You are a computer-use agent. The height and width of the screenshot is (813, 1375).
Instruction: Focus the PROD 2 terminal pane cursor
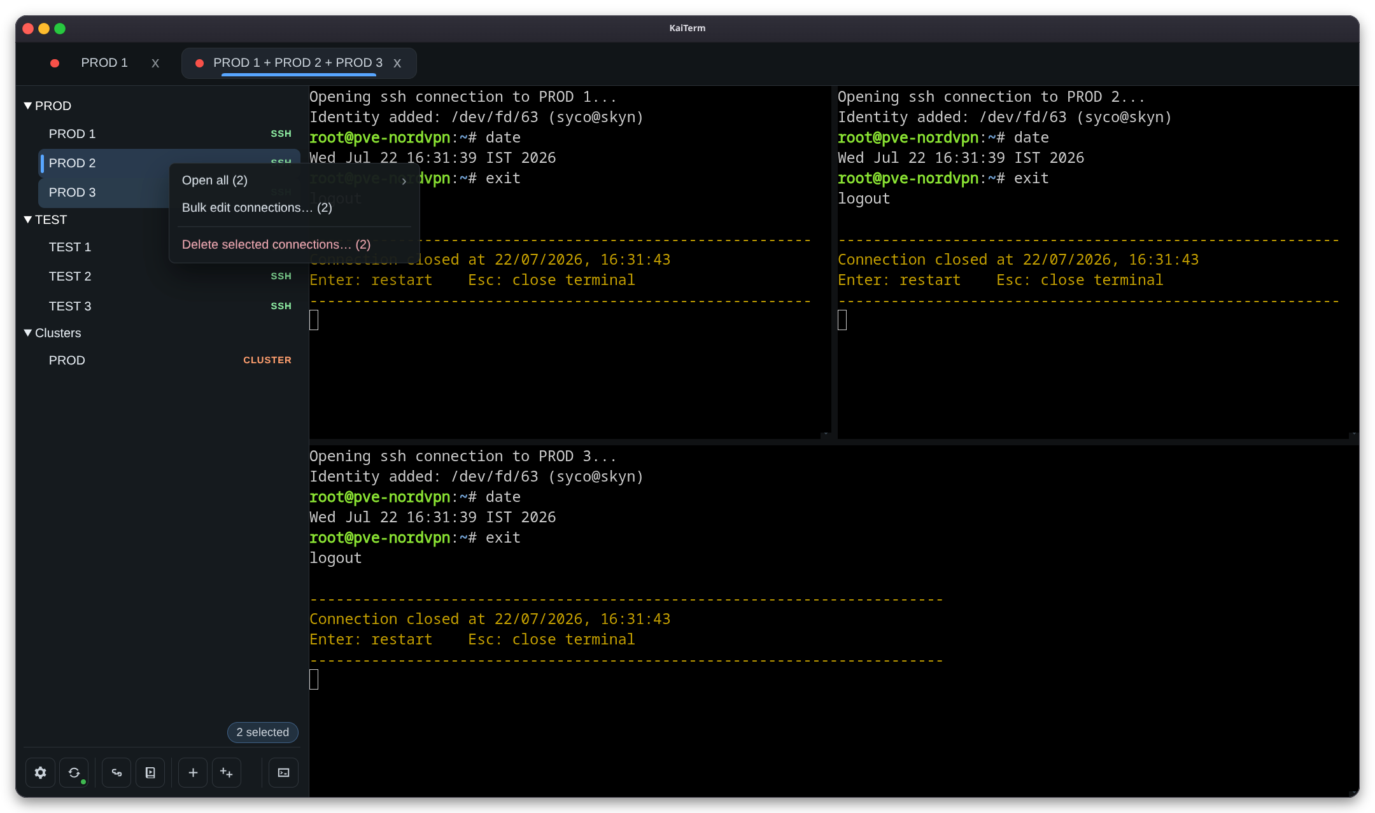[842, 320]
